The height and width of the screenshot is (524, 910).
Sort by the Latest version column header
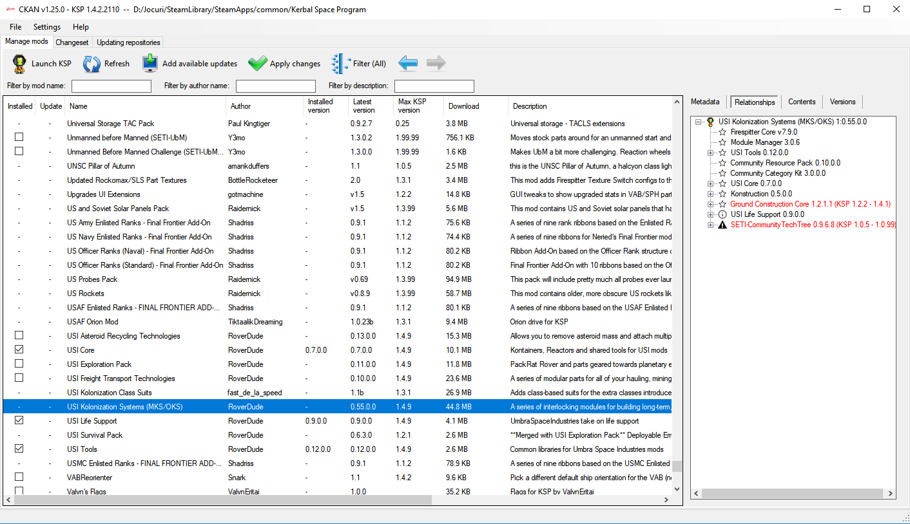click(371, 106)
